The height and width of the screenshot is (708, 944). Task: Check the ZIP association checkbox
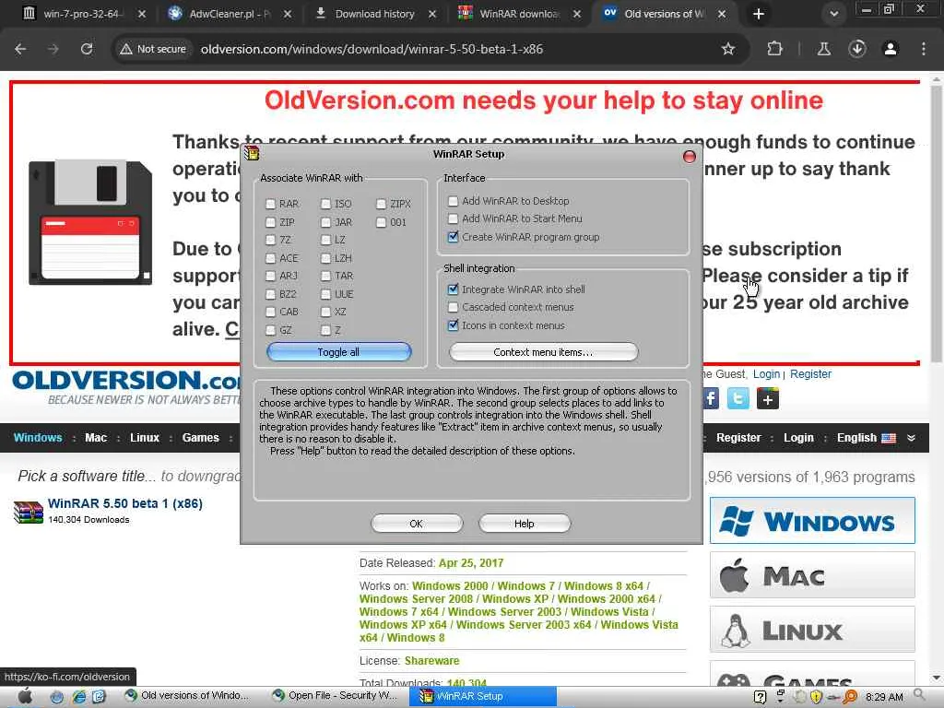pos(270,222)
